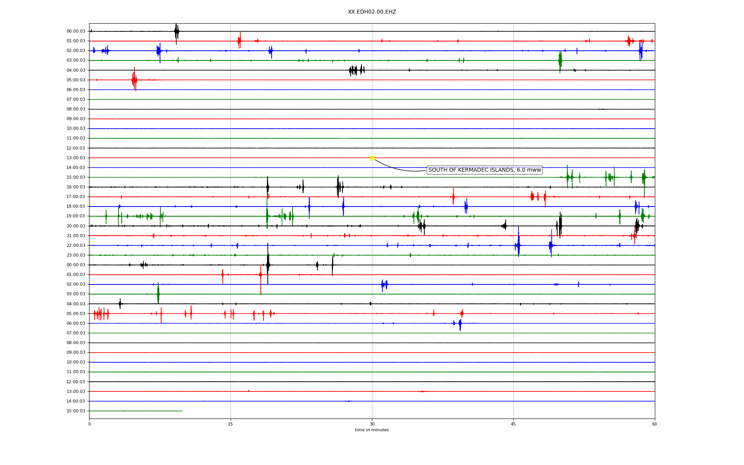This screenshot has height=465, width=744.
Task: Click the 23:00:03 trace time label
Action: (76, 255)
